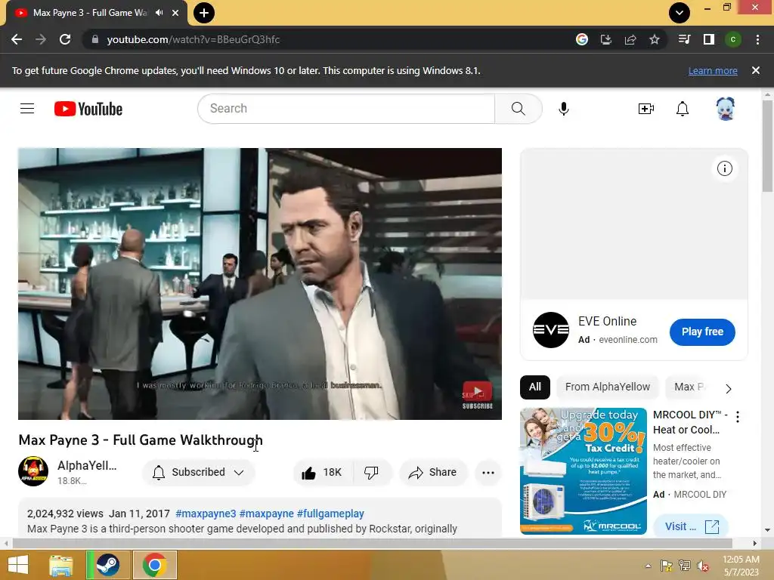This screenshot has width=774, height=580.
Task: Open the MRCOOL DIY ad thumbnail
Action: click(584, 471)
